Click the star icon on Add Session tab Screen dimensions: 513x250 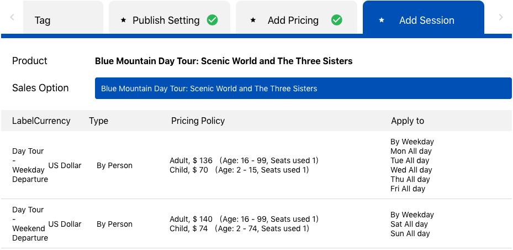point(381,20)
